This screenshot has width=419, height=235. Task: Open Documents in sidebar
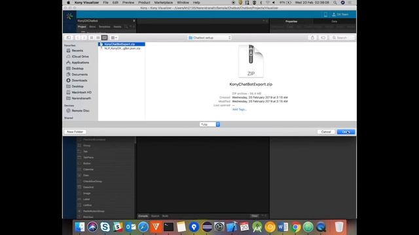point(79,74)
